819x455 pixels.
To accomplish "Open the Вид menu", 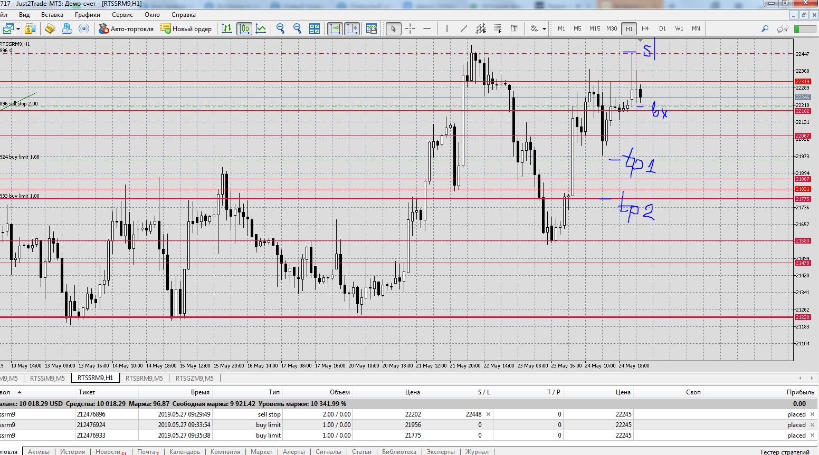I will tap(24, 15).
